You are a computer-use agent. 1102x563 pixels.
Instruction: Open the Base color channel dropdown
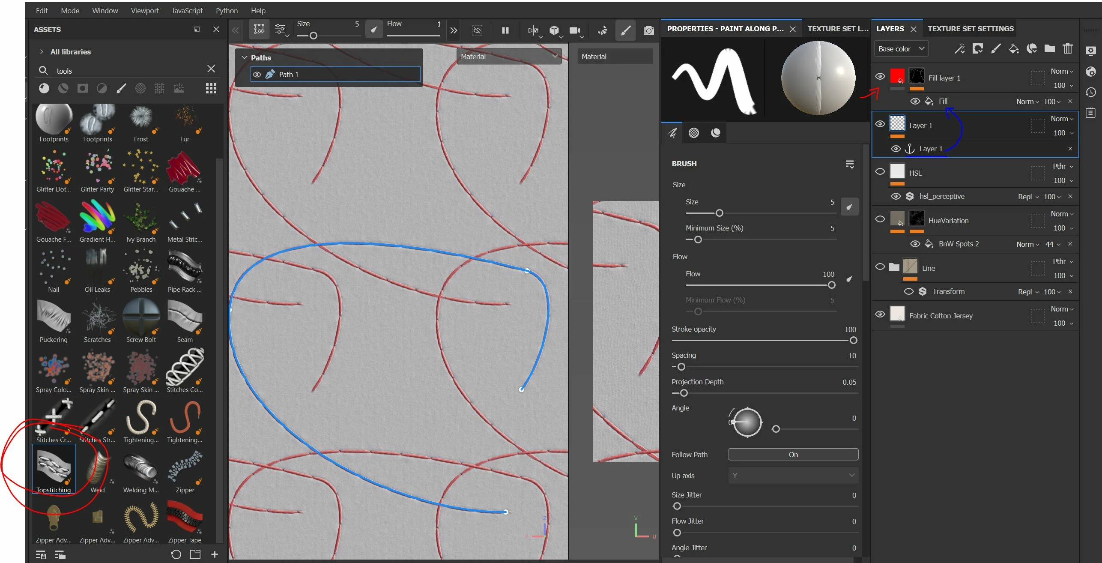[901, 49]
